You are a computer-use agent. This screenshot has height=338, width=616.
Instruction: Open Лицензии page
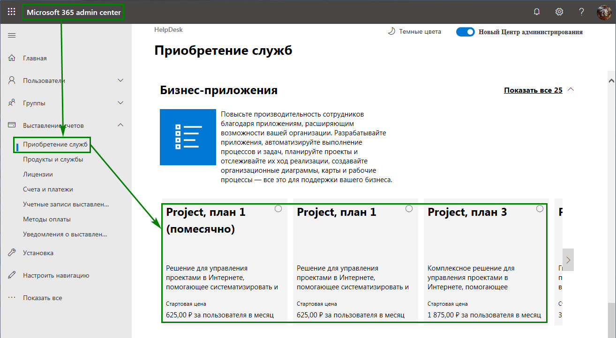38,174
